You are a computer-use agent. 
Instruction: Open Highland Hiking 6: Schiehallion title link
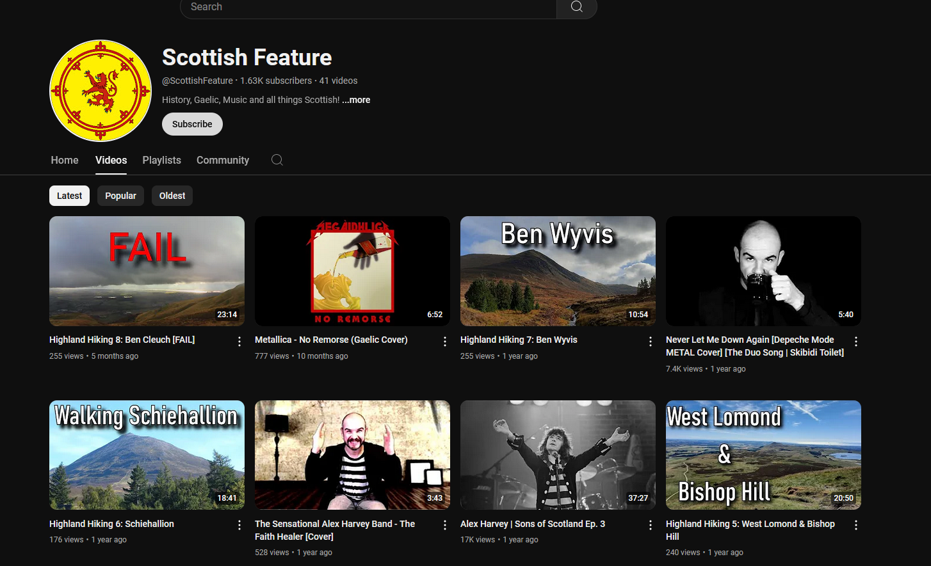pos(111,524)
